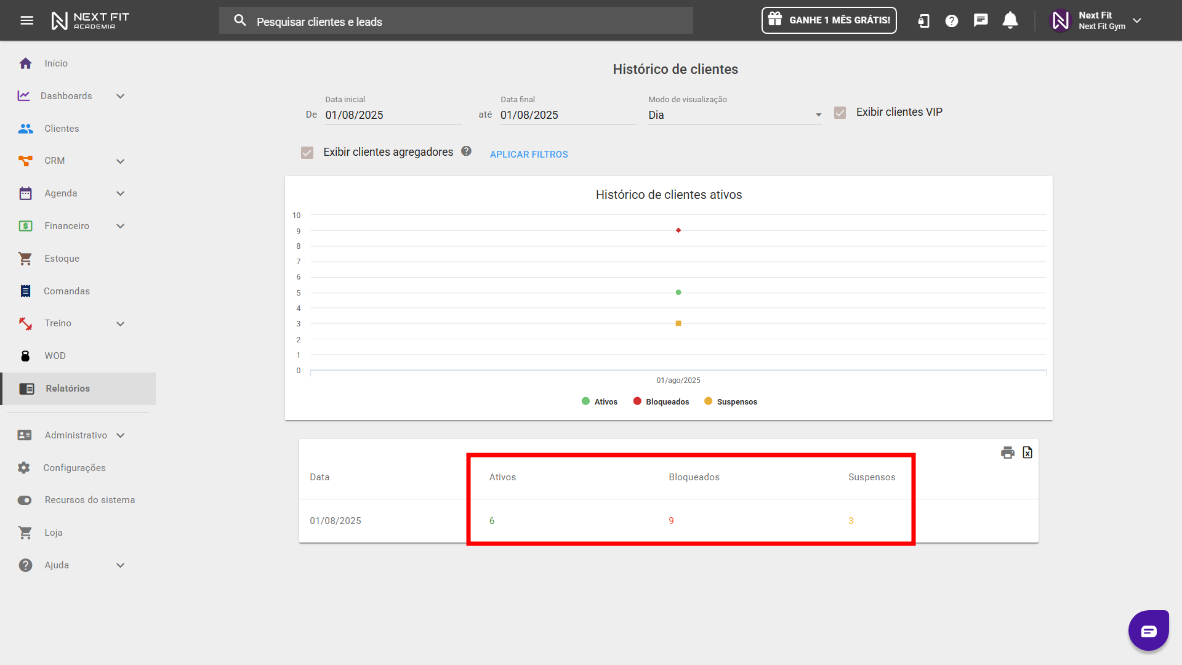Open the Modo de visualização dropdown
Screen dimensions: 1182x665
coord(734,115)
